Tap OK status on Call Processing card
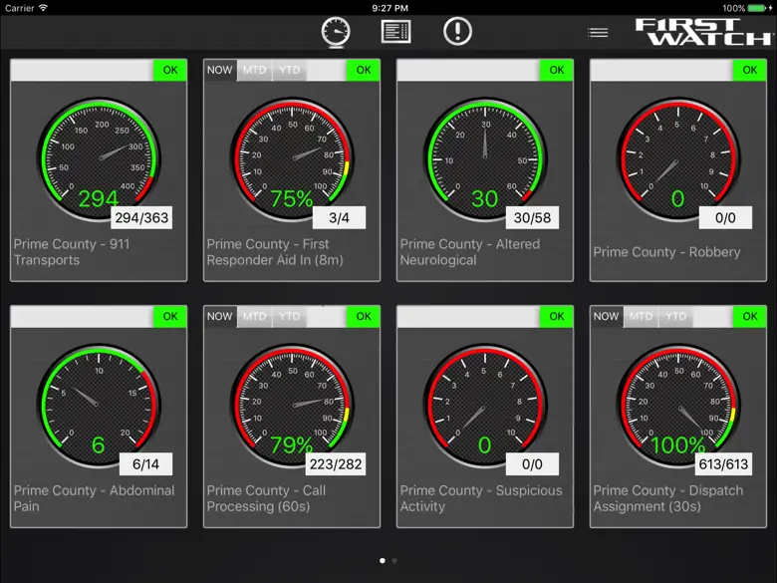777x583 pixels. (364, 316)
